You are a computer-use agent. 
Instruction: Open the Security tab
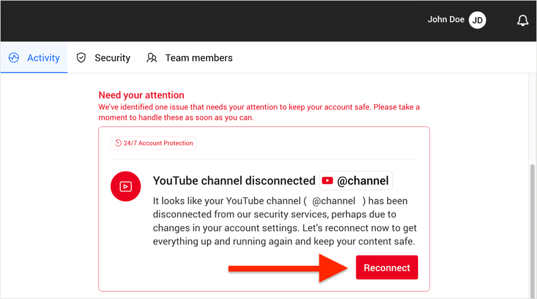point(103,58)
